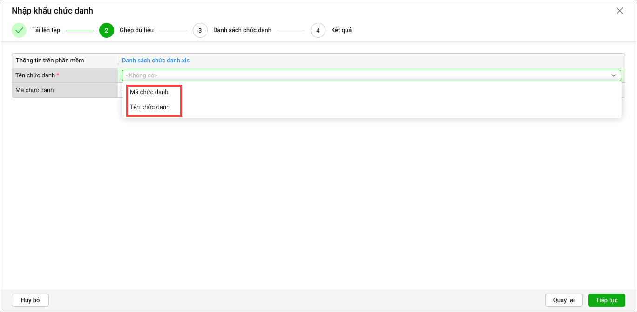Select the Kết quả step label
Viewport: 637px width, 312px height.
click(341, 30)
